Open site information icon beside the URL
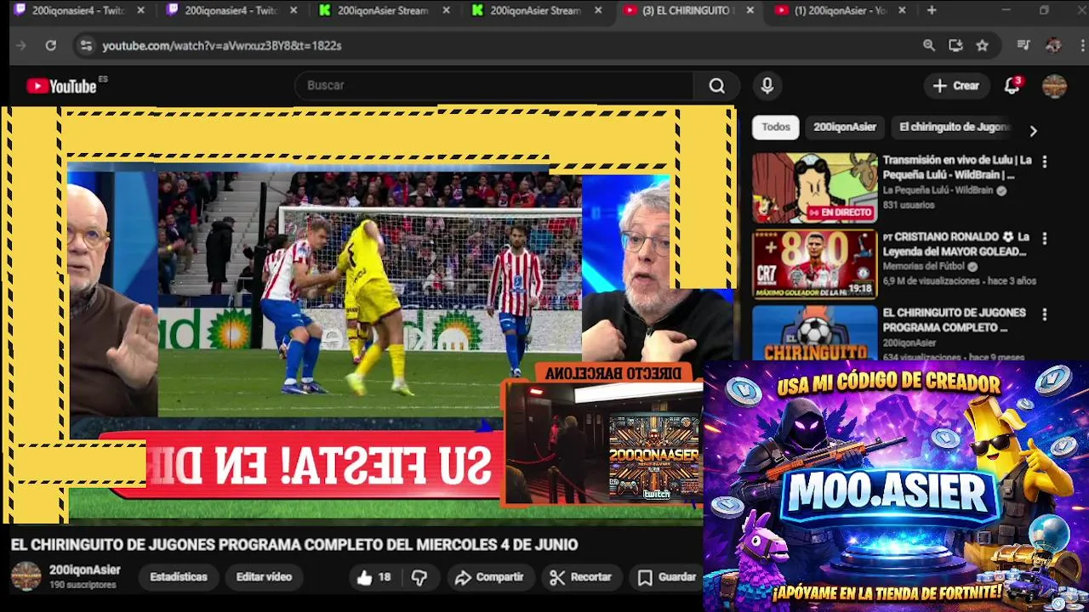The width and height of the screenshot is (1089, 612). [85, 46]
